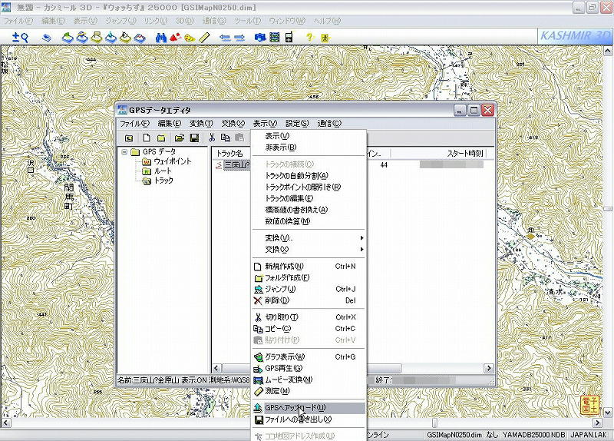The image size is (614, 441).
Task: Choose 非表示(B) in context menu
Action: 309,148
